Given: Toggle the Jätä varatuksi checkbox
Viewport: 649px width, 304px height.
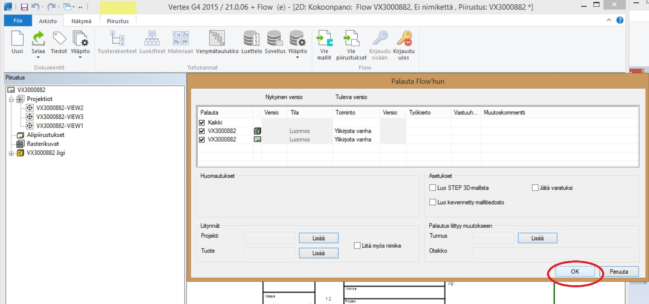Looking at the screenshot, I should 535,188.
